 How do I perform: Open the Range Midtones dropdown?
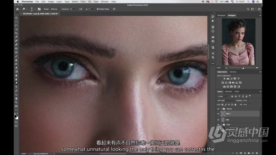[x=55, y=9]
